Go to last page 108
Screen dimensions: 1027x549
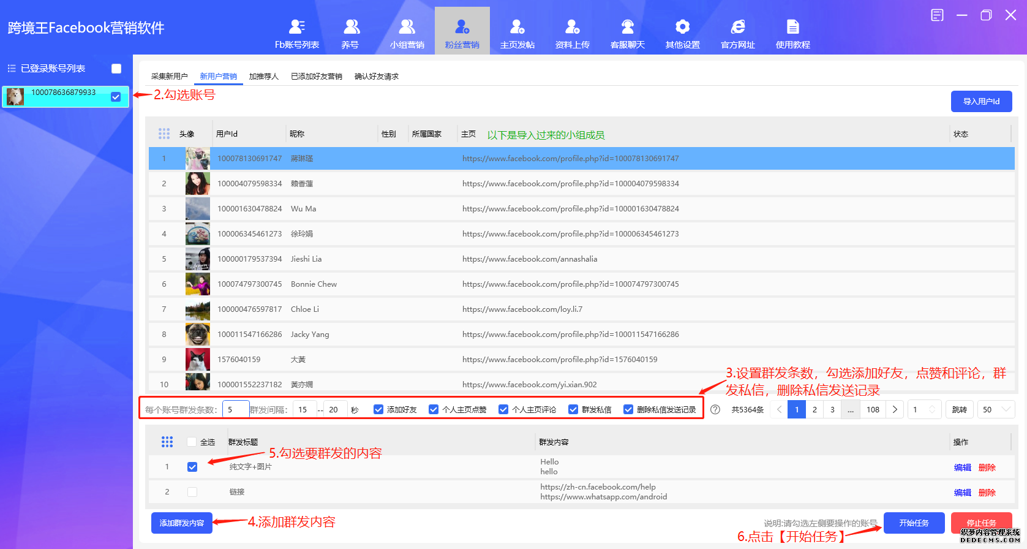[x=873, y=409]
